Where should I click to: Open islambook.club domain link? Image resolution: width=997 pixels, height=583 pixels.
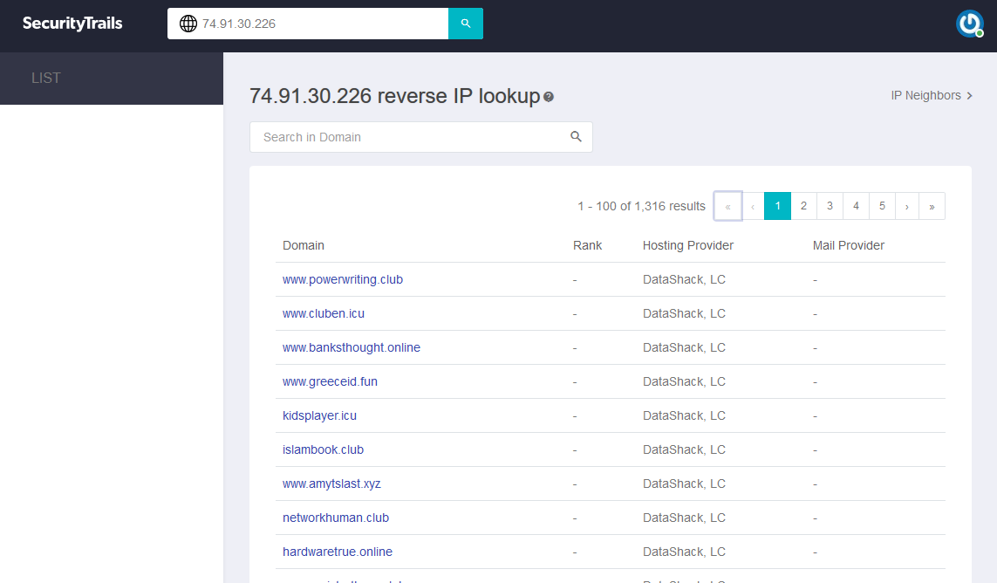pyautogui.click(x=323, y=450)
